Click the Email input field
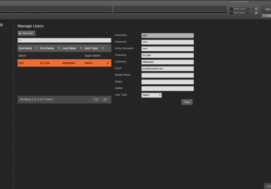271x189 pixels. [x=168, y=68]
